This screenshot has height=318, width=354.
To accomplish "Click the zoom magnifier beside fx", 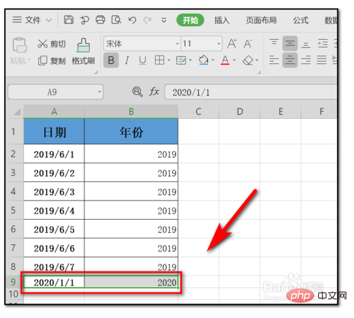I will click(137, 92).
